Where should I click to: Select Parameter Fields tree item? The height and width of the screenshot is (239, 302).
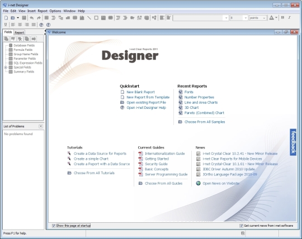pyautogui.click(x=25, y=59)
